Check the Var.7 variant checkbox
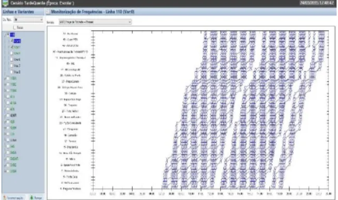 12,66
